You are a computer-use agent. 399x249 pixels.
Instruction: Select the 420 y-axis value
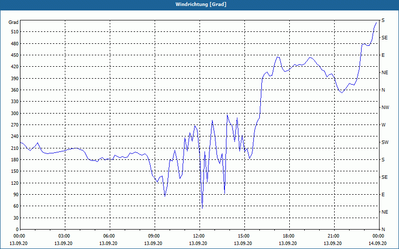[14, 67]
